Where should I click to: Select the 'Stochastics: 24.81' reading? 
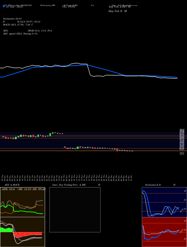pyautogui.click(x=12, y=19)
